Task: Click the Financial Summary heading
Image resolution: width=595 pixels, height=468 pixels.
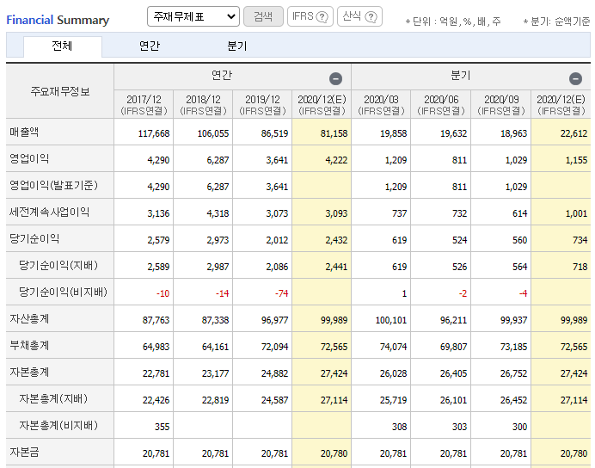Action: click(58, 20)
